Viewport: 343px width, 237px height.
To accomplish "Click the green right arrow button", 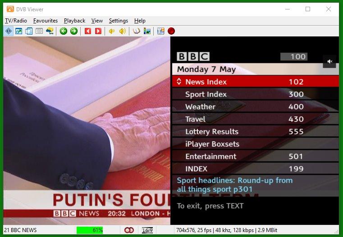I will (x=74, y=31).
